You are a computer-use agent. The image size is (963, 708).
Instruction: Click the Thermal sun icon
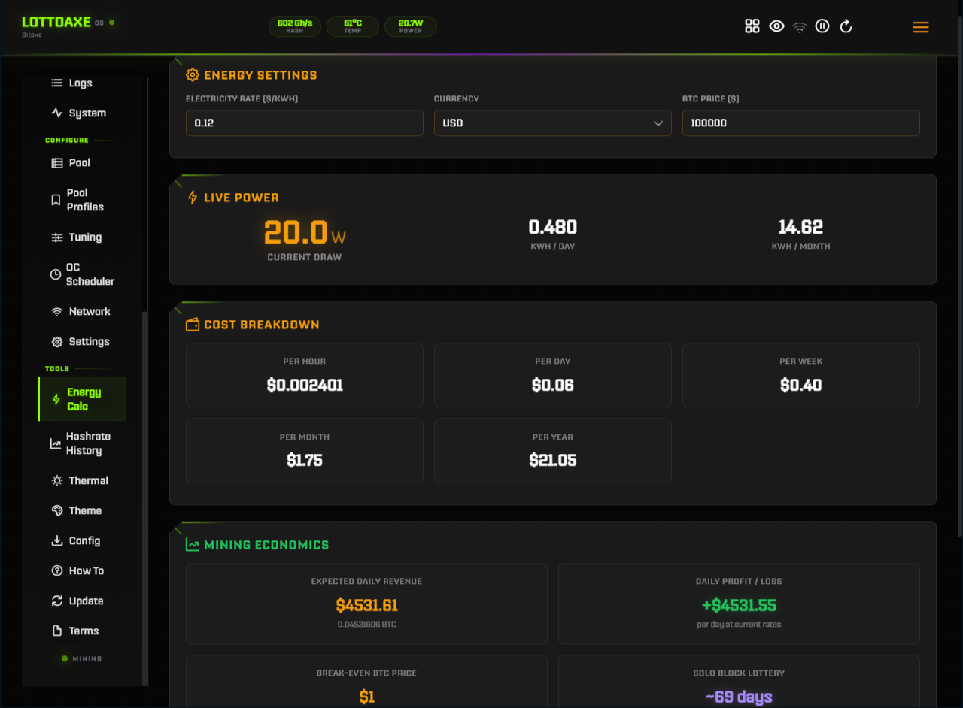pos(56,481)
